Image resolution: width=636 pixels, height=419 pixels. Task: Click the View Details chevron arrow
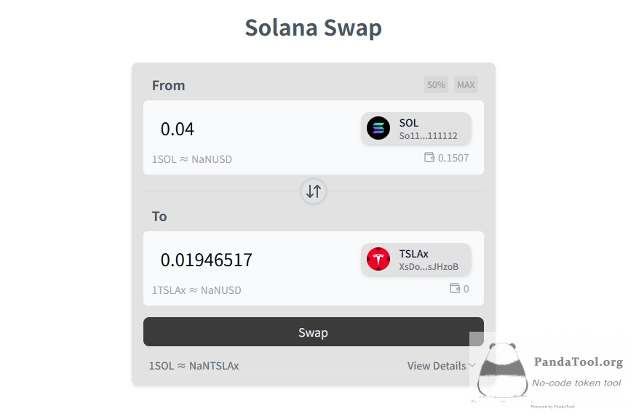pos(472,365)
